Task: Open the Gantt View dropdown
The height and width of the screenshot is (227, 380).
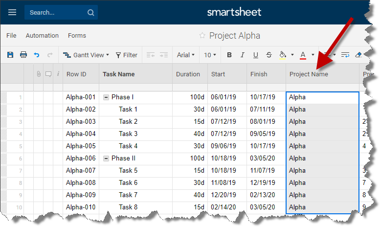Action: tap(86, 55)
